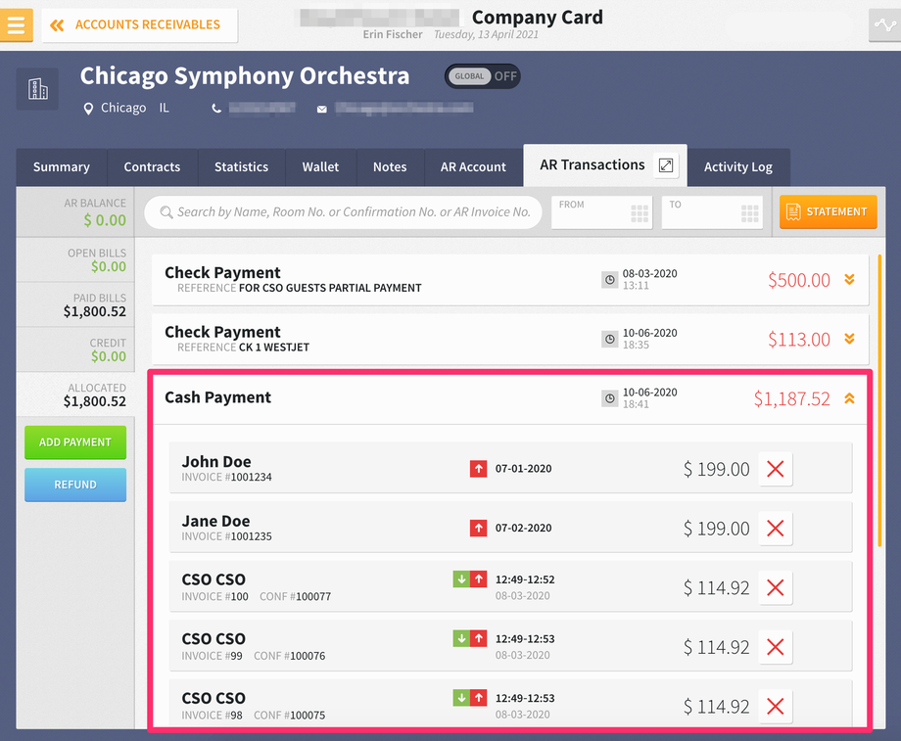Select the AR Transactions tab
Viewport: 901px width, 741px height.
[592, 165]
